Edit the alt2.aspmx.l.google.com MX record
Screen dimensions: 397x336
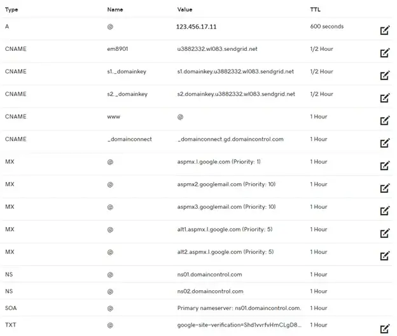[x=385, y=255]
